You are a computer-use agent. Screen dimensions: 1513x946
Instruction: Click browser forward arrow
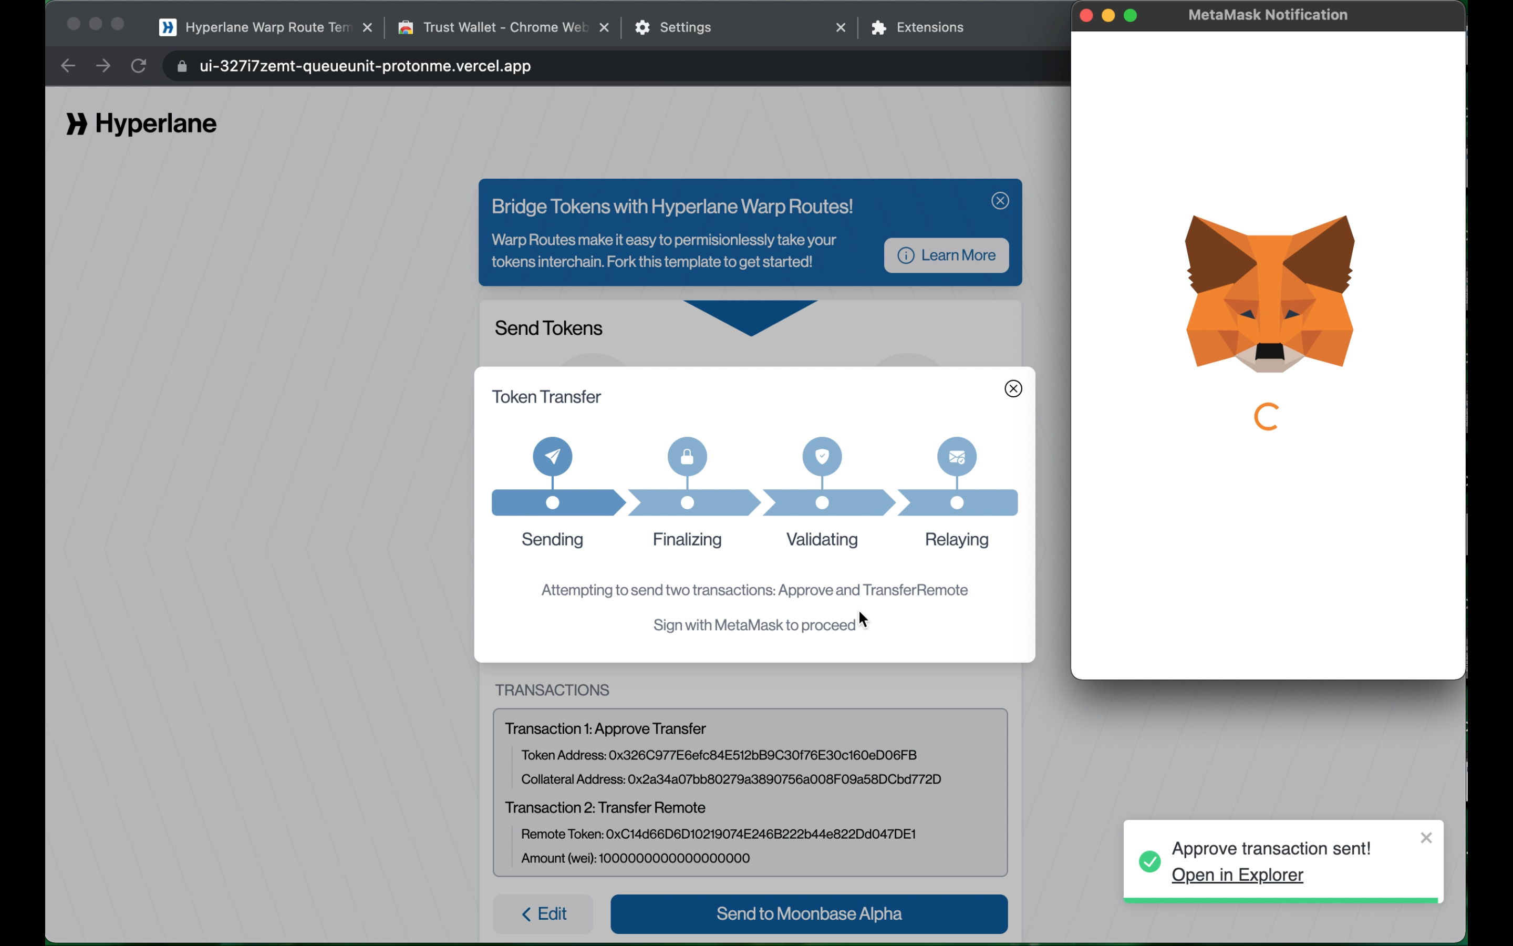104,66
